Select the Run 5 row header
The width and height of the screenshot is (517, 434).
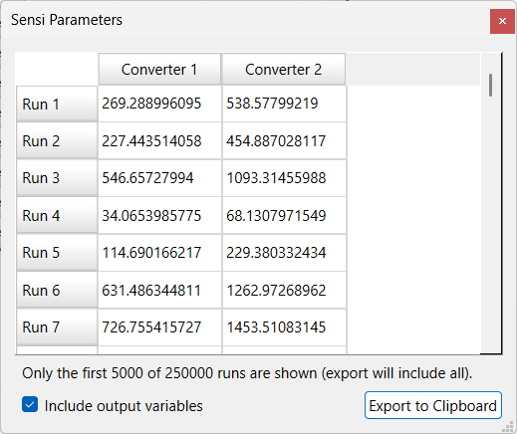pos(57,253)
